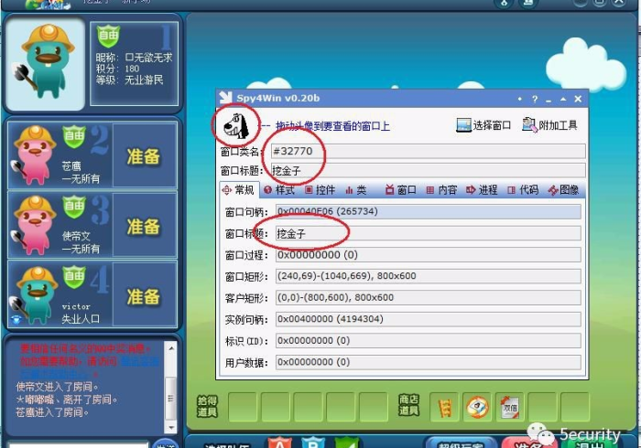Click the 准备 label for player 4 victor
The width and height of the screenshot is (641, 448).
(x=144, y=295)
